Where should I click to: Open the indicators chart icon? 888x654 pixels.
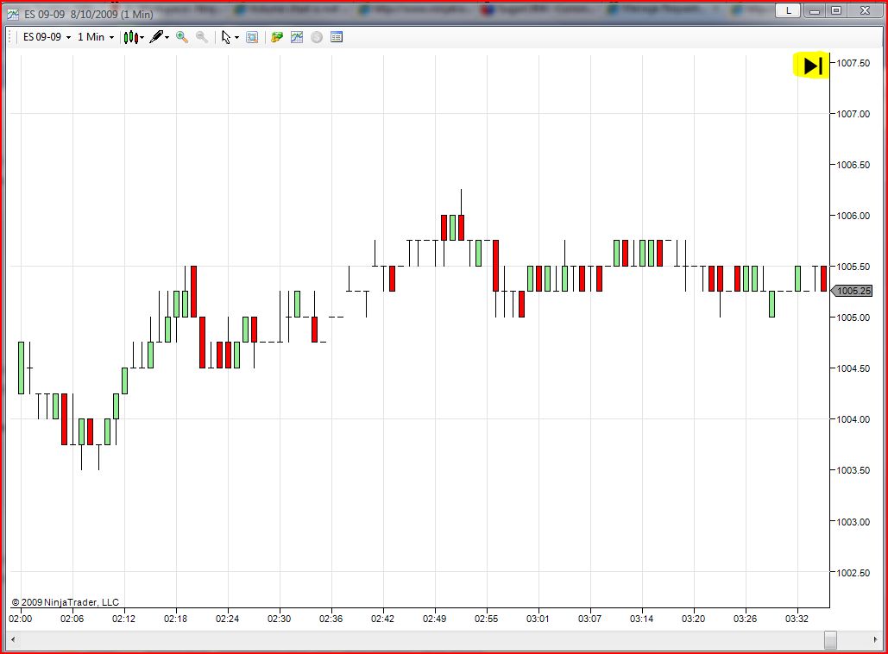tap(297, 37)
